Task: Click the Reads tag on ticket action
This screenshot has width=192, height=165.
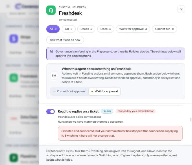Action: (x=107, y=111)
